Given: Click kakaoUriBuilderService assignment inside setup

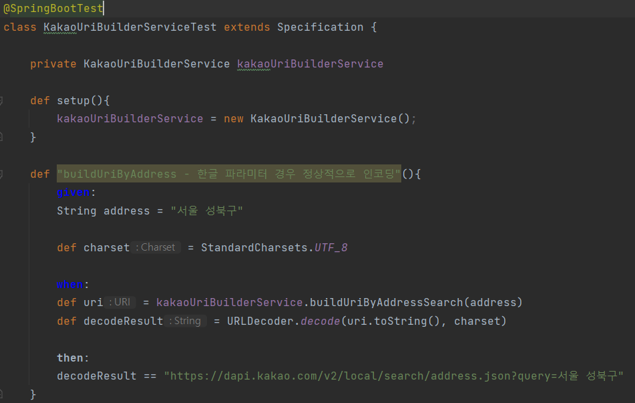Looking at the screenshot, I should pyautogui.click(x=130, y=119).
